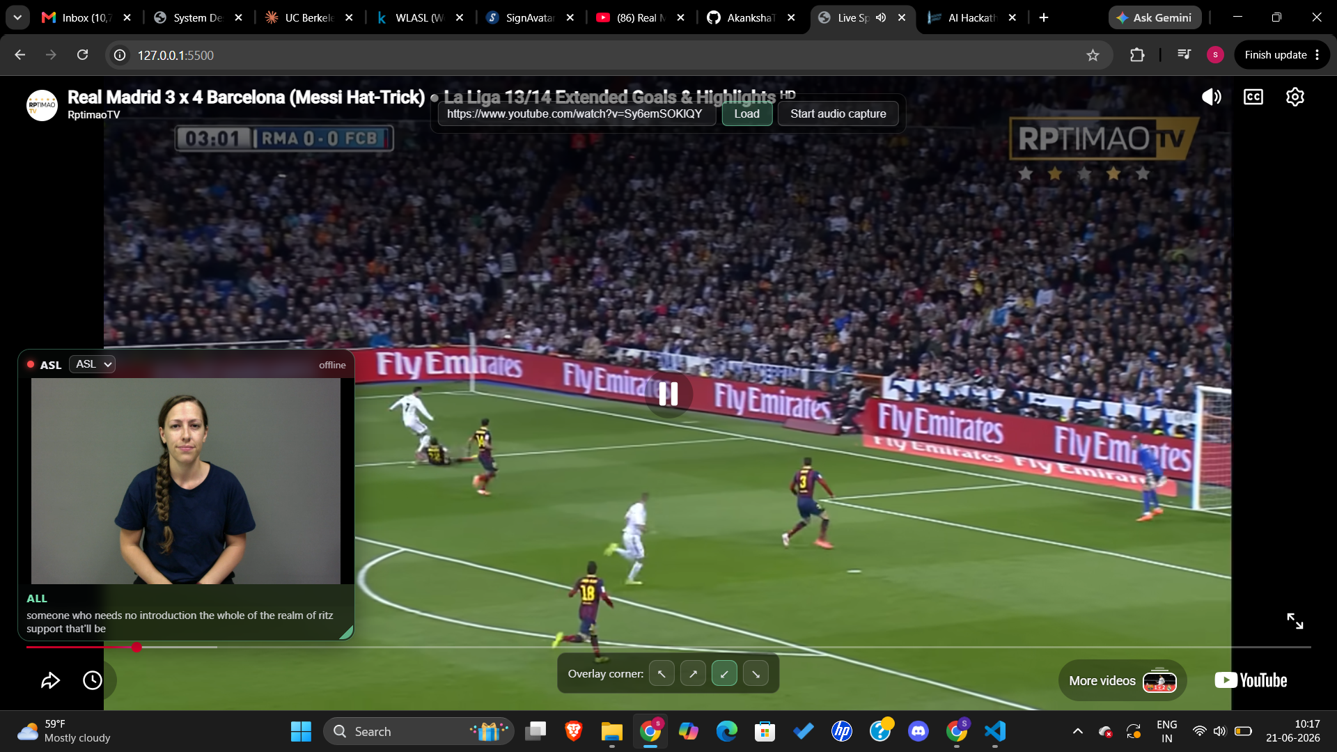Click the Load button
The height and width of the screenshot is (752, 1337).
pyautogui.click(x=746, y=113)
